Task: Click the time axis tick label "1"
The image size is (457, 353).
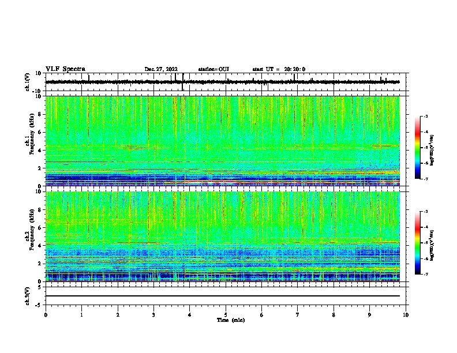Action: (81, 315)
